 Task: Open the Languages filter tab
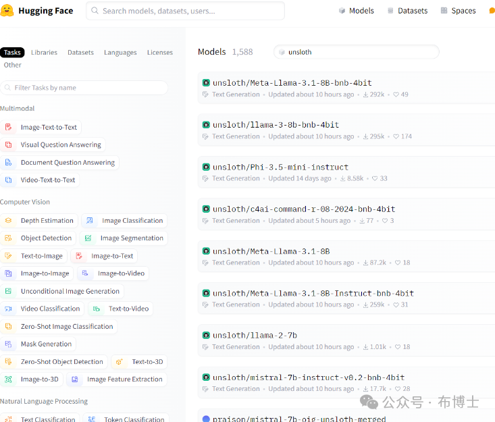(x=120, y=53)
